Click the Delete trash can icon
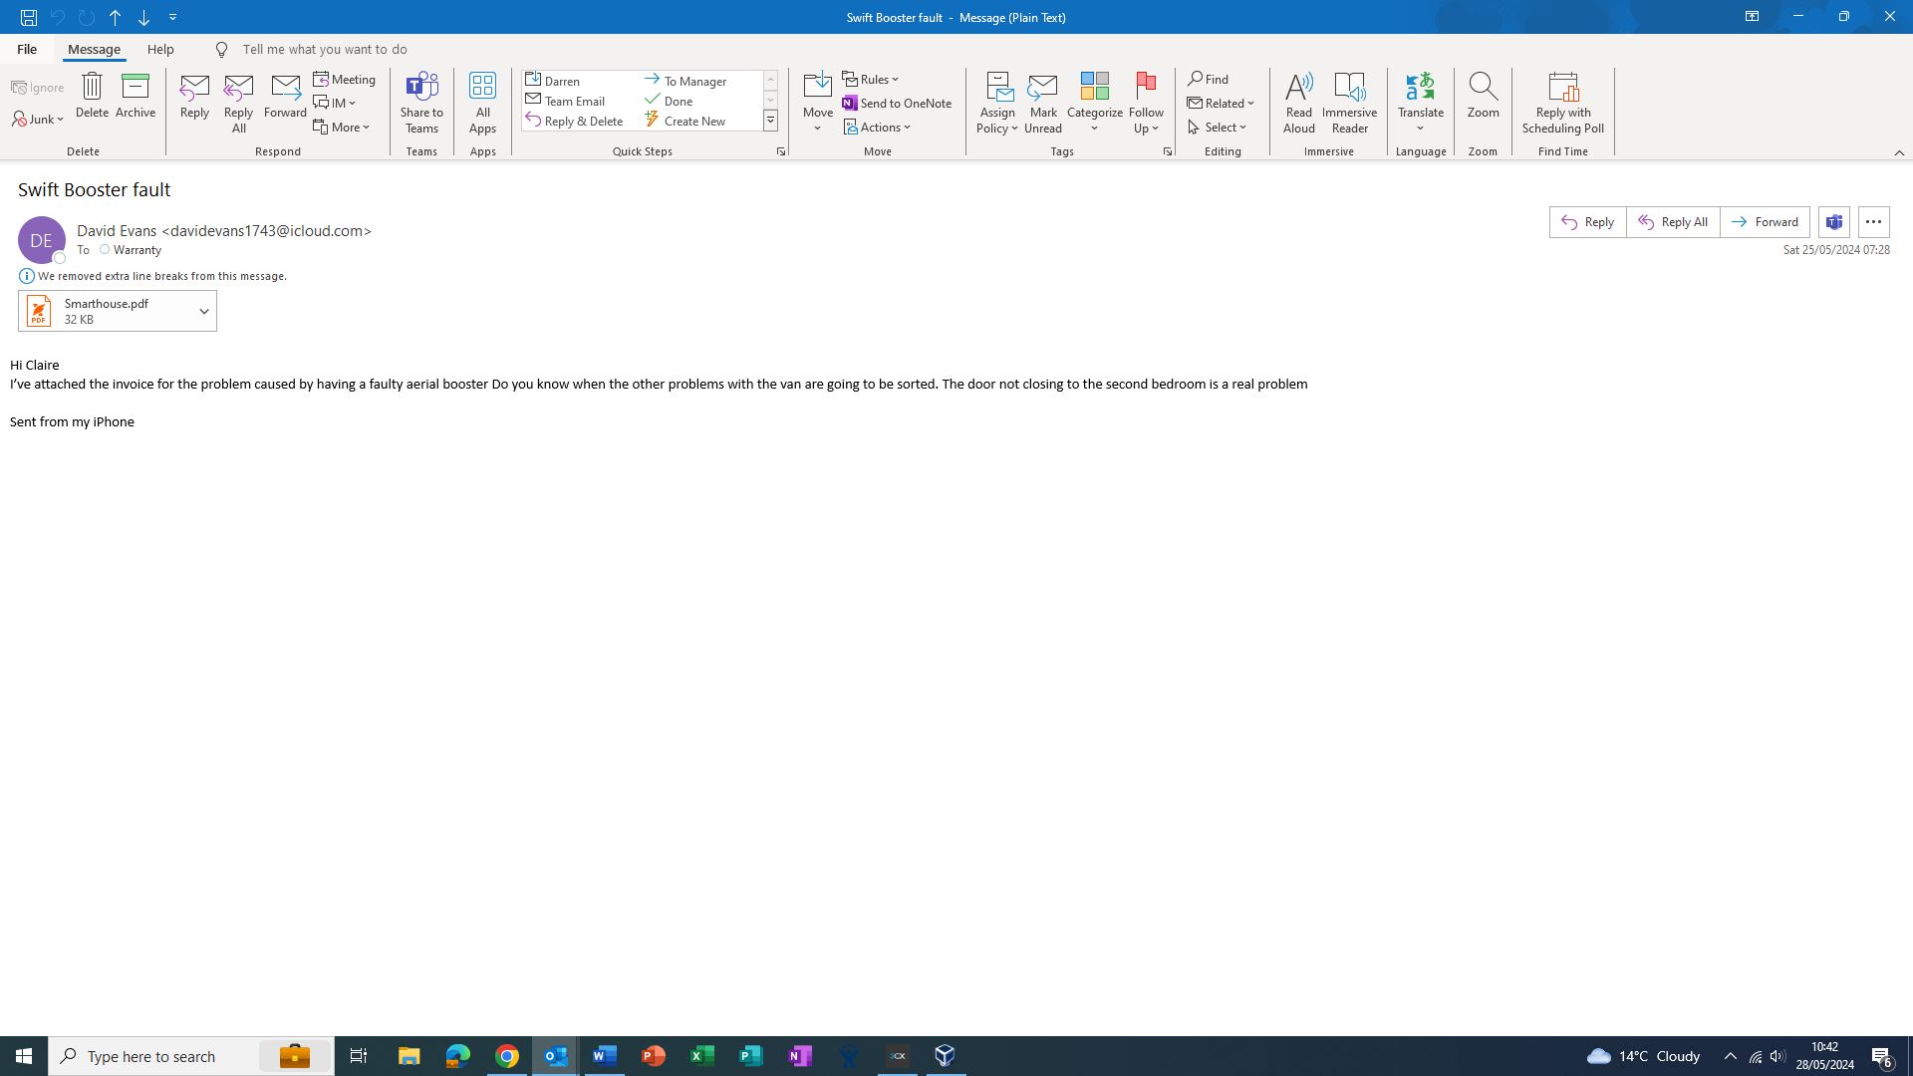The image size is (1913, 1076). click(x=92, y=88)
